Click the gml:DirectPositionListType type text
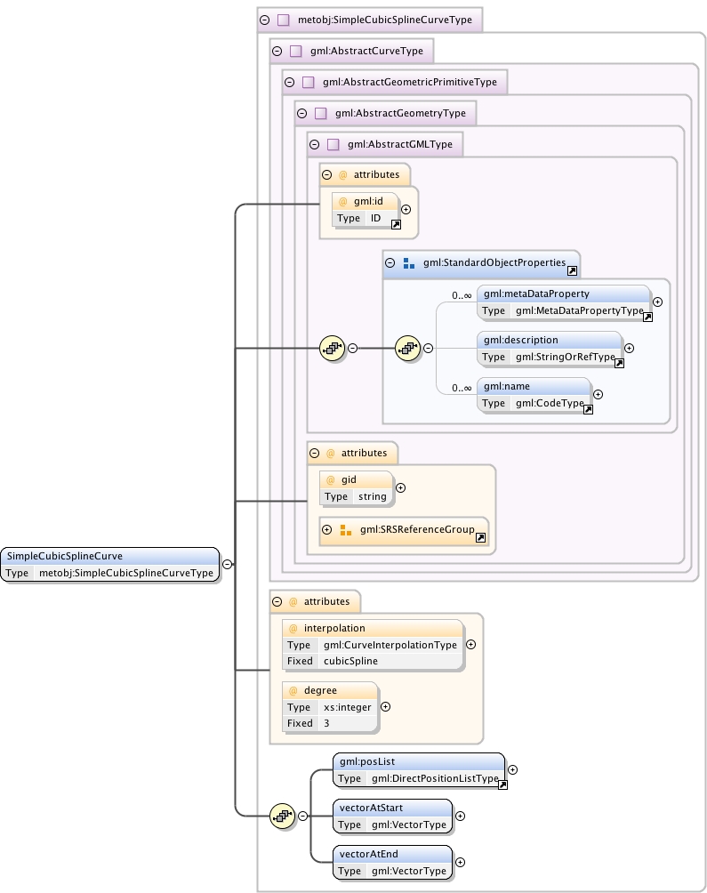The width and height of the screenshot is (707, 893). coord(435,778)
